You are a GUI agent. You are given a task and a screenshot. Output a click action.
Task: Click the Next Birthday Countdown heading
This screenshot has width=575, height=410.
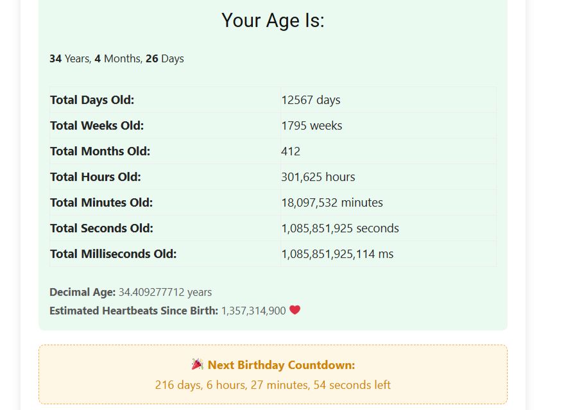coord(281,365)
